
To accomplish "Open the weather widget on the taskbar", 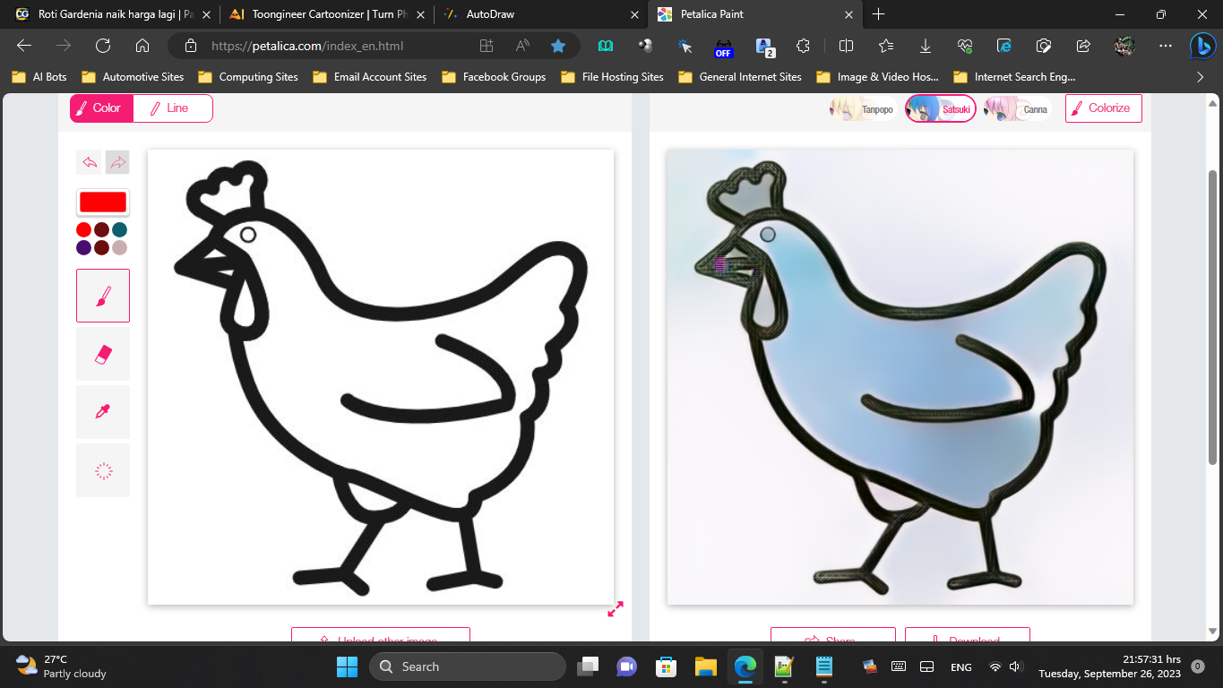I will (x=62, y=666).
